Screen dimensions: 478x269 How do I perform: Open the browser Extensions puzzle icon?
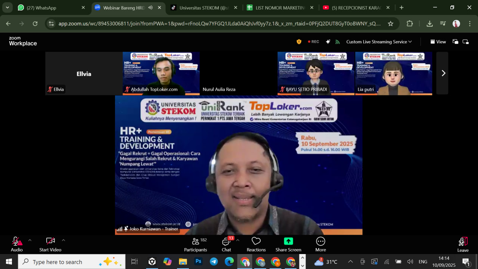(x=410, y=24)
